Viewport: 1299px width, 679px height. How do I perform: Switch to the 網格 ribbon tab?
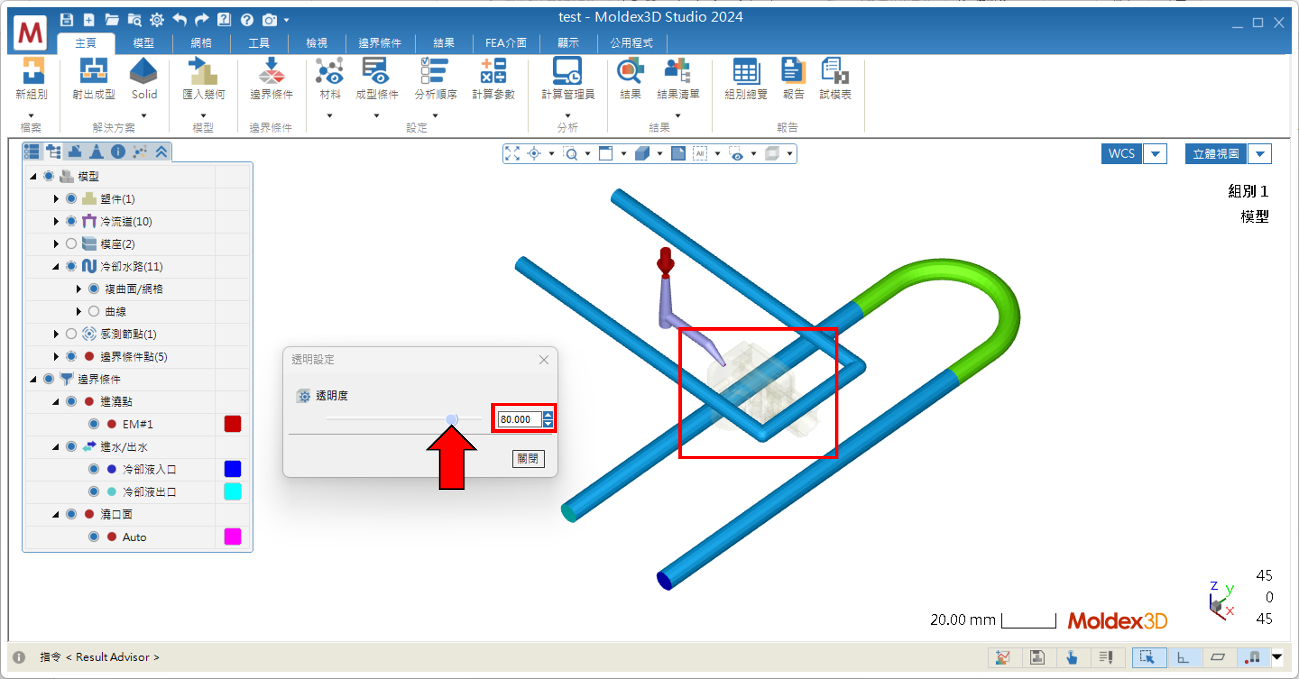coord(201,43)
